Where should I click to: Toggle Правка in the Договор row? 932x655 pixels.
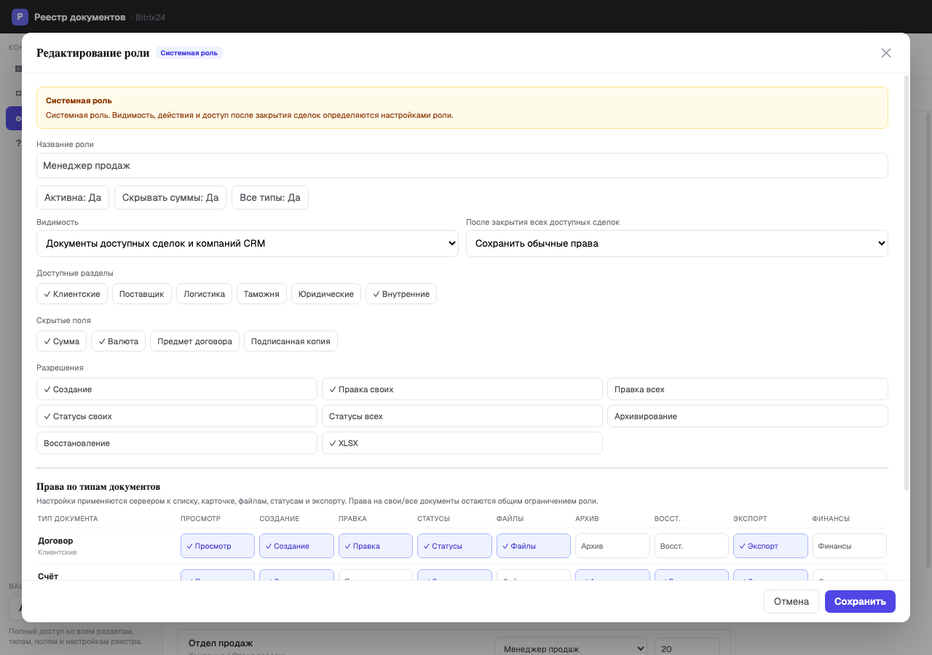coord(376,546)
